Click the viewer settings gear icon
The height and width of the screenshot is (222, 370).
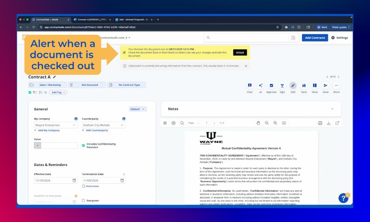(x=173, y=123)
